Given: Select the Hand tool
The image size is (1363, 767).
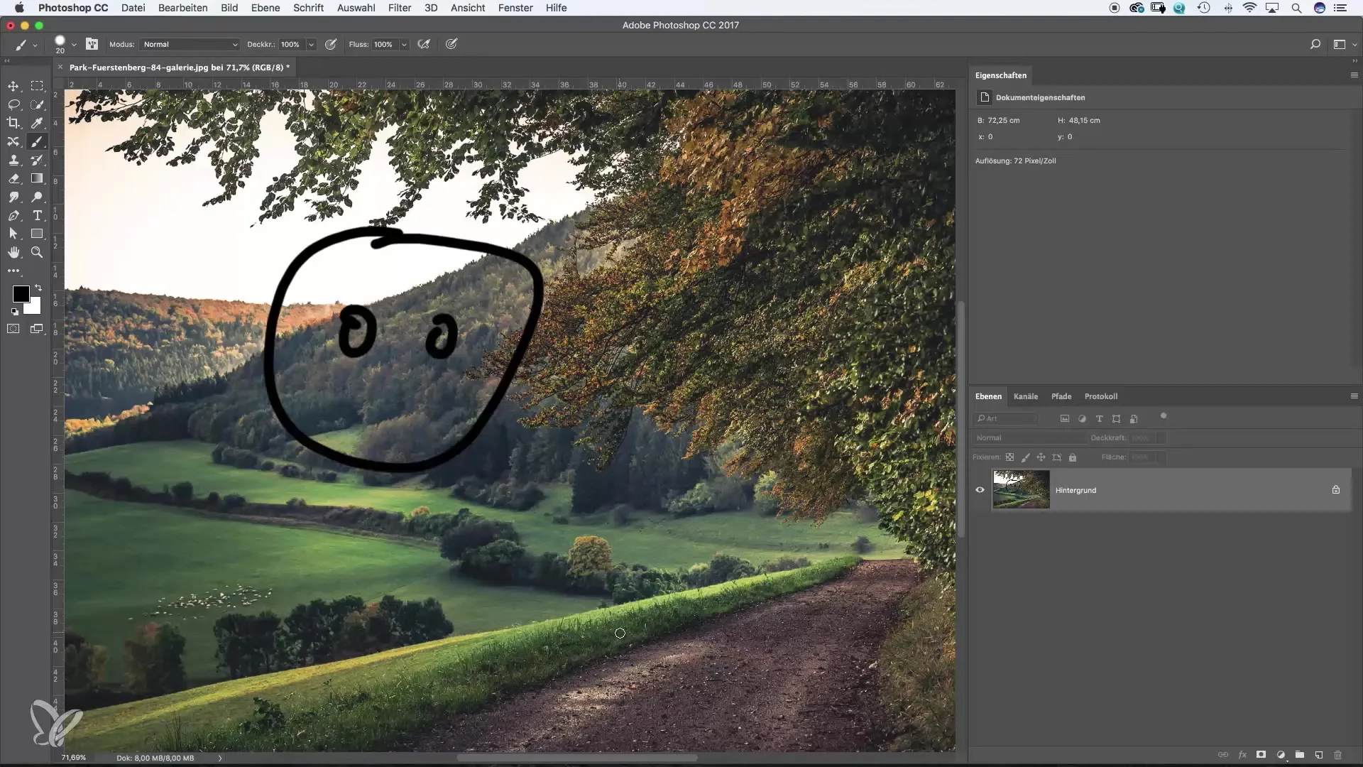Looking at the screenshot, I should point(13,252).
